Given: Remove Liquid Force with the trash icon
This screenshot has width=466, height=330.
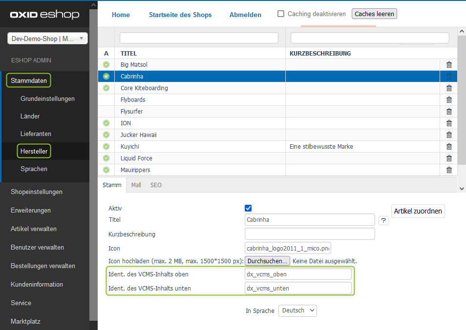Looking at the screenshot, I should (x=449, y=158).
